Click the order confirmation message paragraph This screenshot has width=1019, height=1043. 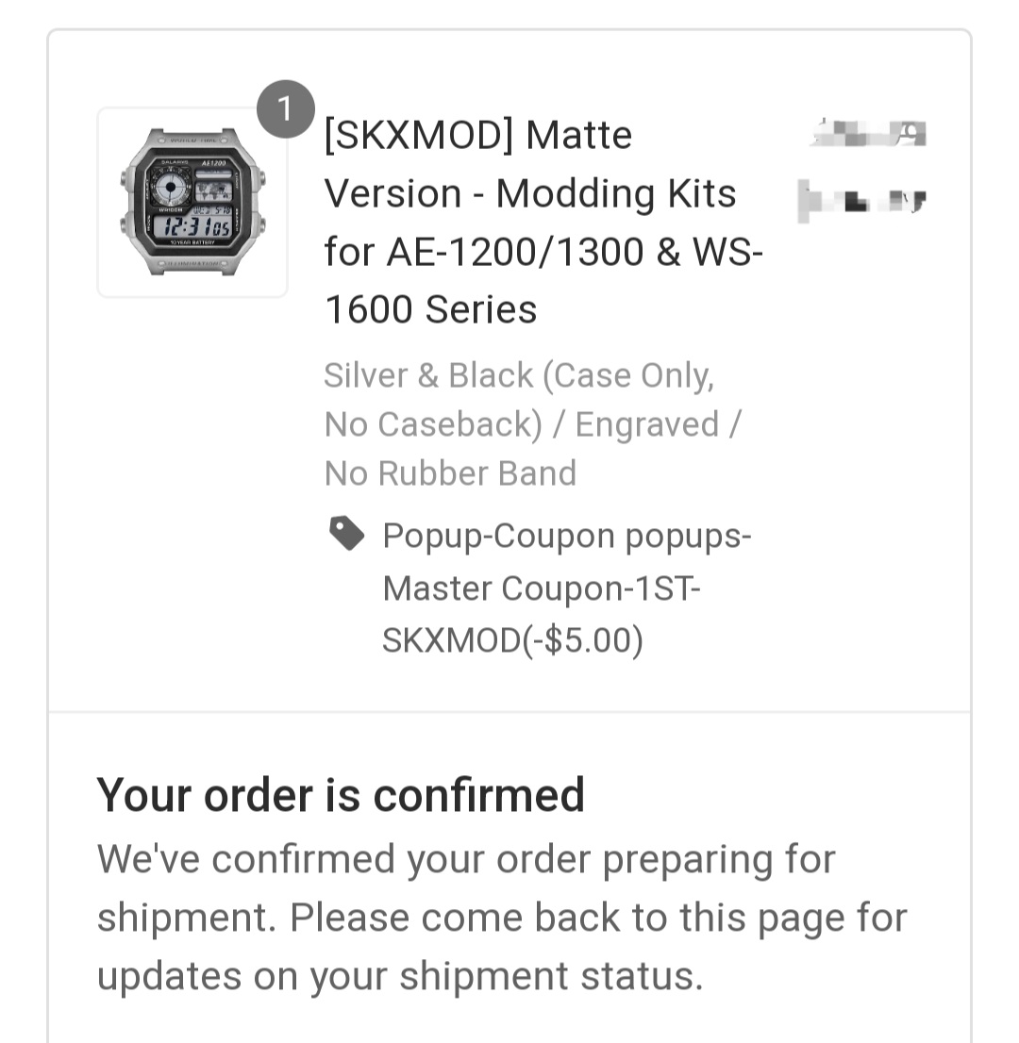pos(502,918)
